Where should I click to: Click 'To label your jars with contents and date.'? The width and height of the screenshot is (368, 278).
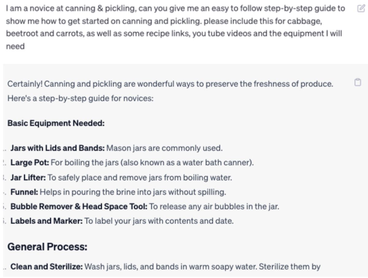point(159,221)
